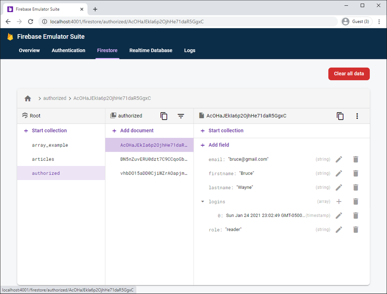Open the Logs tab
Image resolution: width=387 pixels, height=294 pixels.
click(x=190, y=51)
